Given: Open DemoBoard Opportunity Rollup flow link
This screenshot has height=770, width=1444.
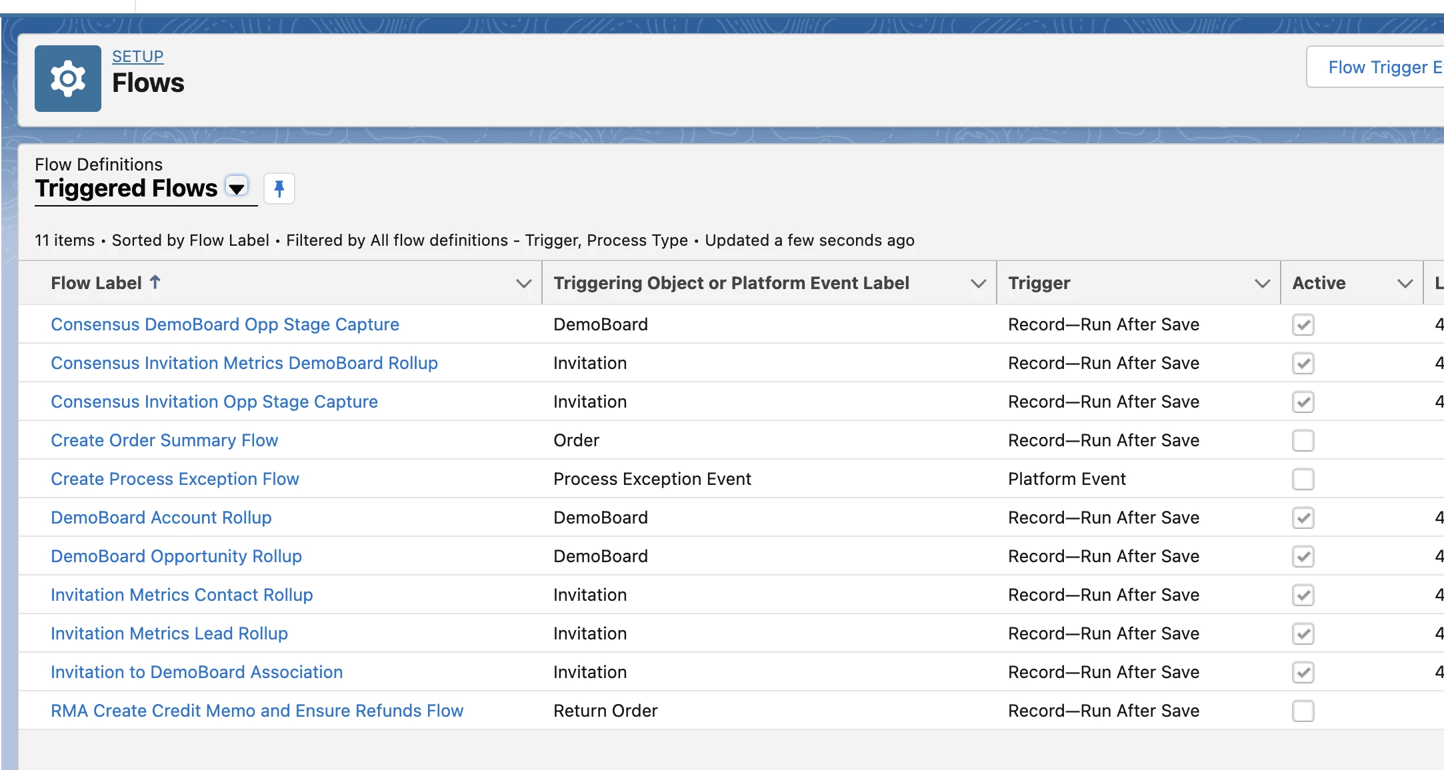Looking at the screenshot, I should point(176,556).
